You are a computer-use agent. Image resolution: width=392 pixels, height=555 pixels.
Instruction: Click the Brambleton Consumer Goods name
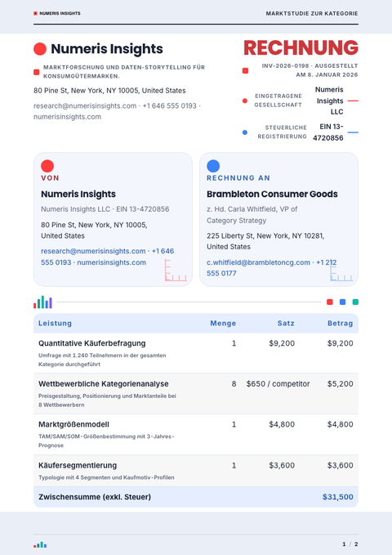[x=272, y=194]
